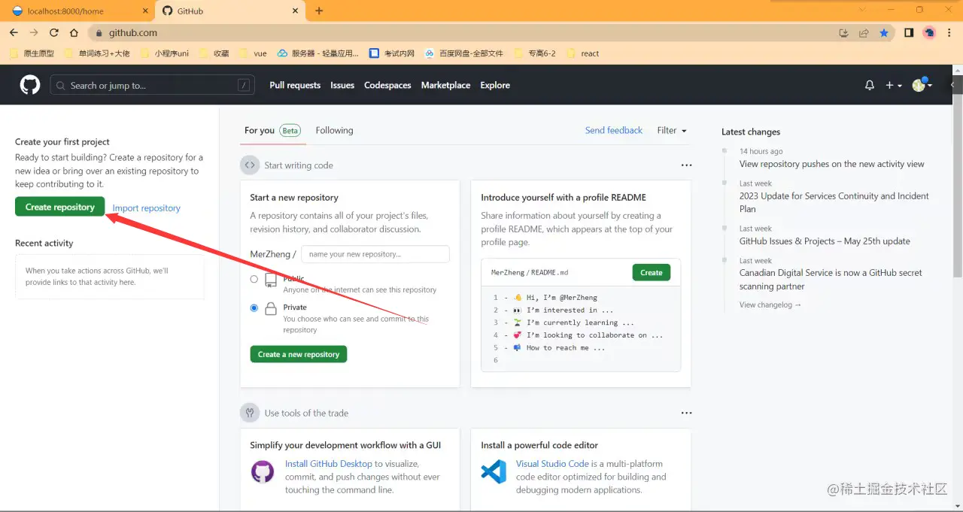Open the react bookmark folder
This screenshot has height=512, width=963.
[582, 53]
